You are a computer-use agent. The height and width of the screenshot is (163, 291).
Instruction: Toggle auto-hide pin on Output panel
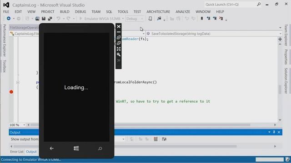click(x=274, y=132)
